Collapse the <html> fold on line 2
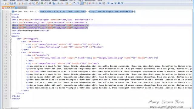This screenshot has height=109, width=194. [x=11, y=14]
